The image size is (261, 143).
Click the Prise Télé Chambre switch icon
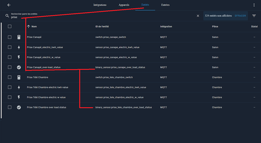pos(19,77)
